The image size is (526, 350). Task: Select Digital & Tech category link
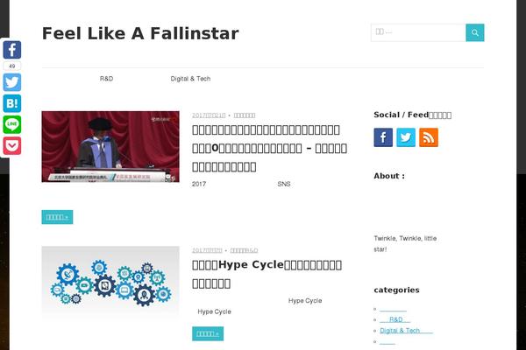coord(406,331)
